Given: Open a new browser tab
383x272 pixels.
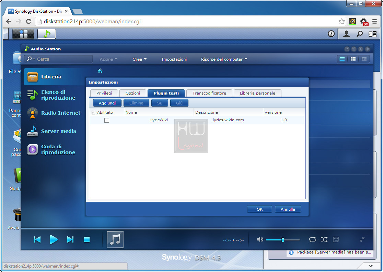Looking at the screenshot, I should pos(78,11).
